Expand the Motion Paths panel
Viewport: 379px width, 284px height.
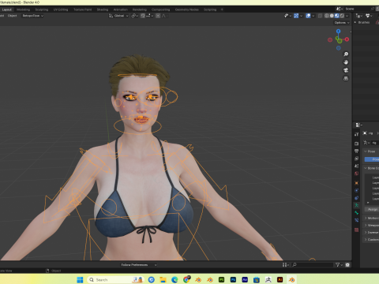371,218
